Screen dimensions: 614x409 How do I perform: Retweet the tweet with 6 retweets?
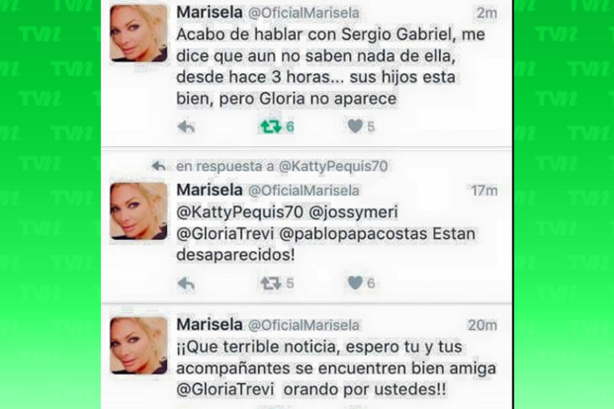pos(271,127)
